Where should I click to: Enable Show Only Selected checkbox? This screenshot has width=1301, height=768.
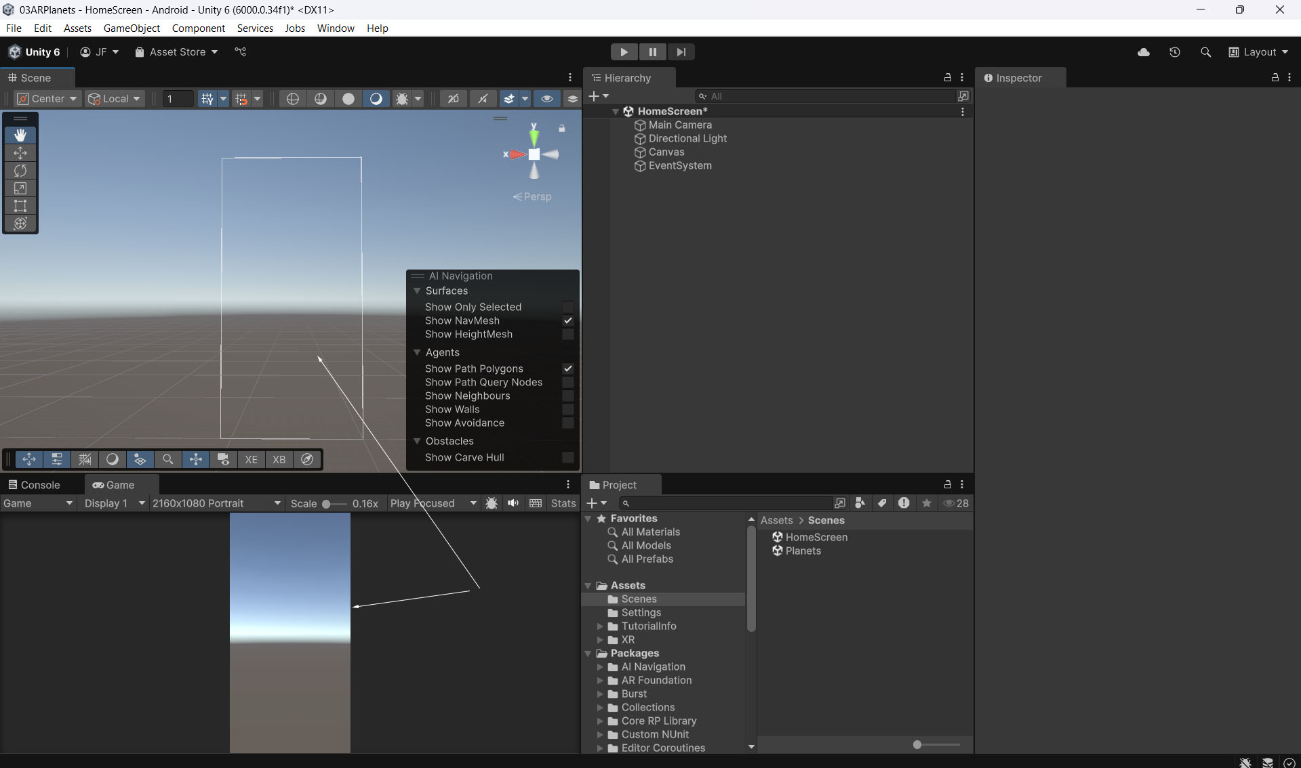[568, 307]
